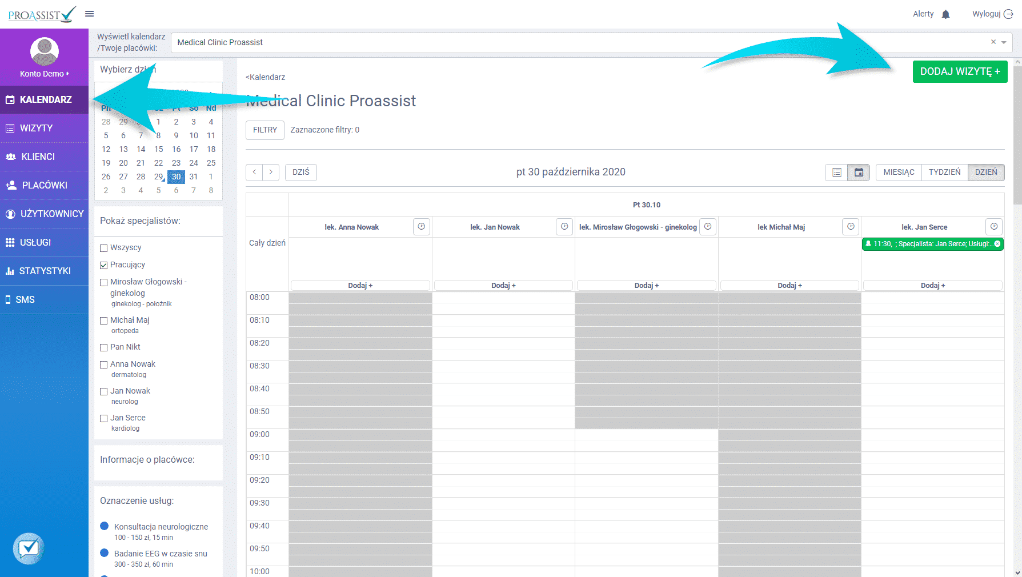The image size is (1022, 577).
Task: Select day 23 in mini calendar
Action: [176, 163]
